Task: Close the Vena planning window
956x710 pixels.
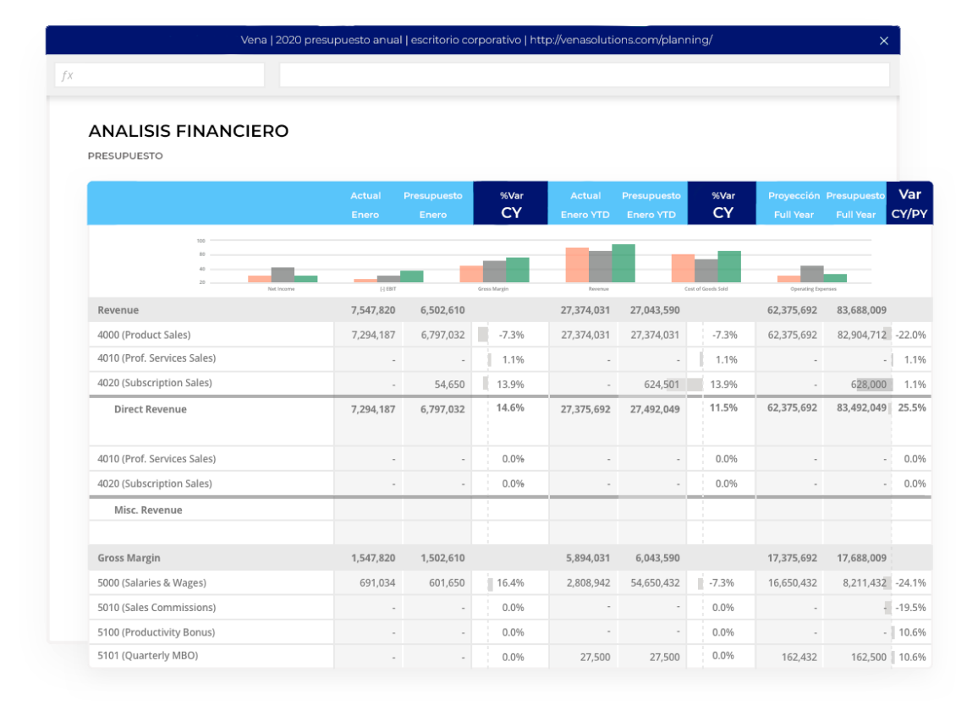Action: pos(884,41)
